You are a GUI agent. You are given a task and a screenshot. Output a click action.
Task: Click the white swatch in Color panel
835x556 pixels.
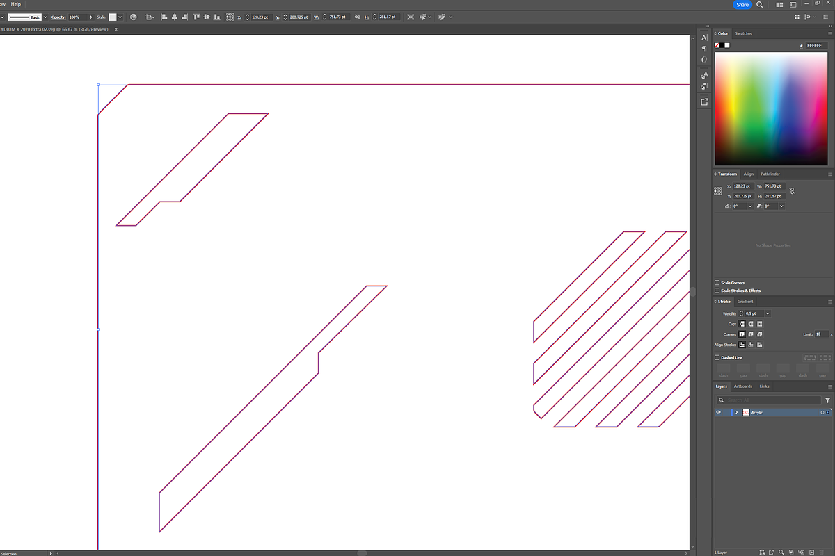coord(728,45)
